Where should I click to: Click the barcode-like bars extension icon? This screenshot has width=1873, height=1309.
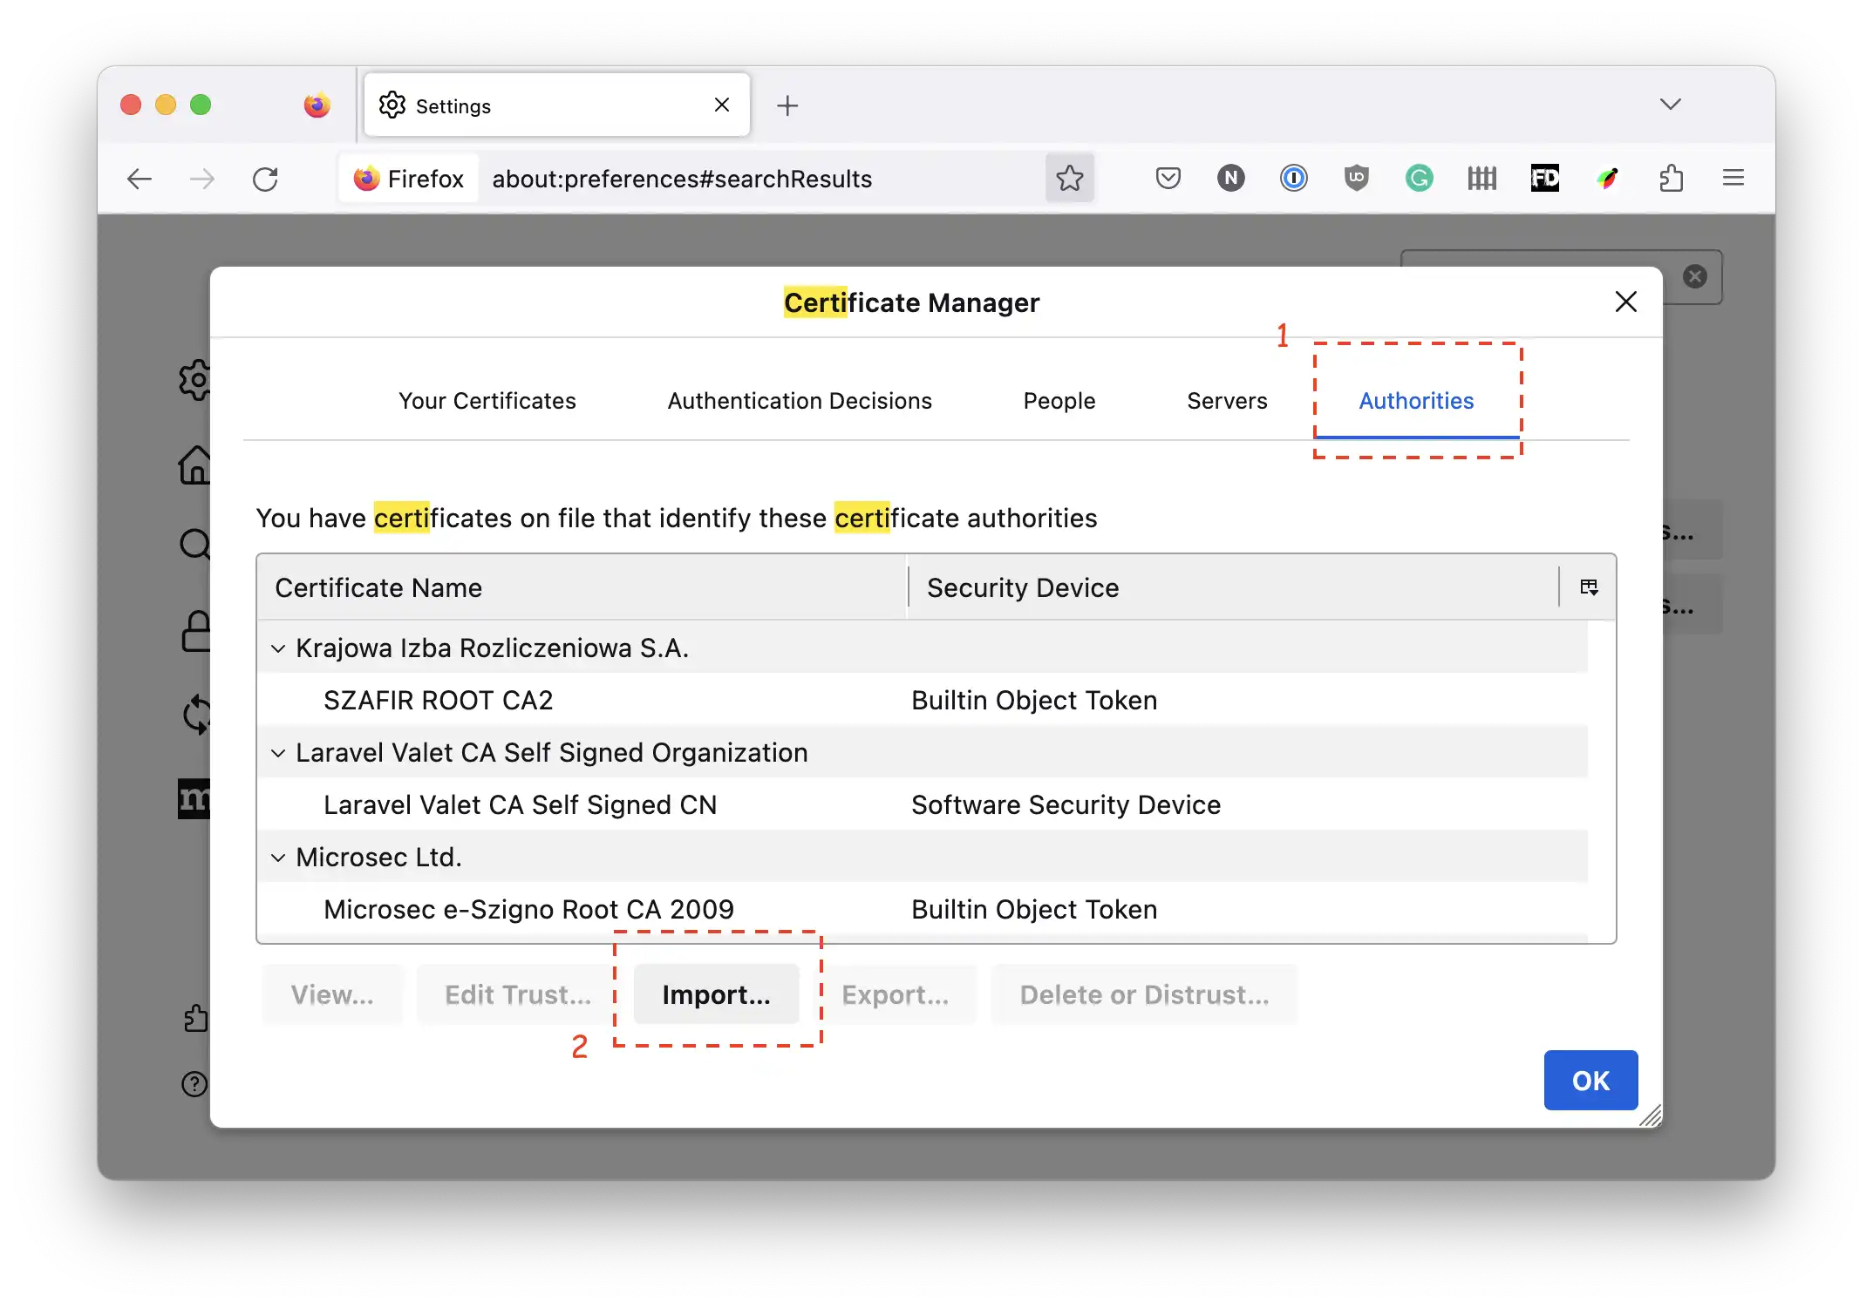click(x=1482, y=179)
